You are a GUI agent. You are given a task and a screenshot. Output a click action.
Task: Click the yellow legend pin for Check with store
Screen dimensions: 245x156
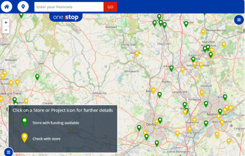coord(24,138)
